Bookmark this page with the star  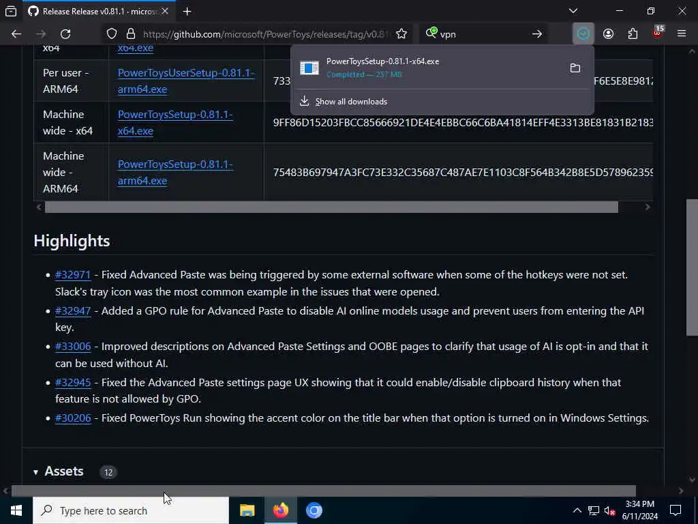click(x=401, y=34)
